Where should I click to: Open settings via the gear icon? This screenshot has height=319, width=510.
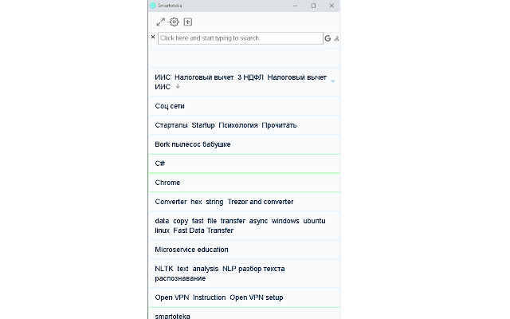[175, 22]
